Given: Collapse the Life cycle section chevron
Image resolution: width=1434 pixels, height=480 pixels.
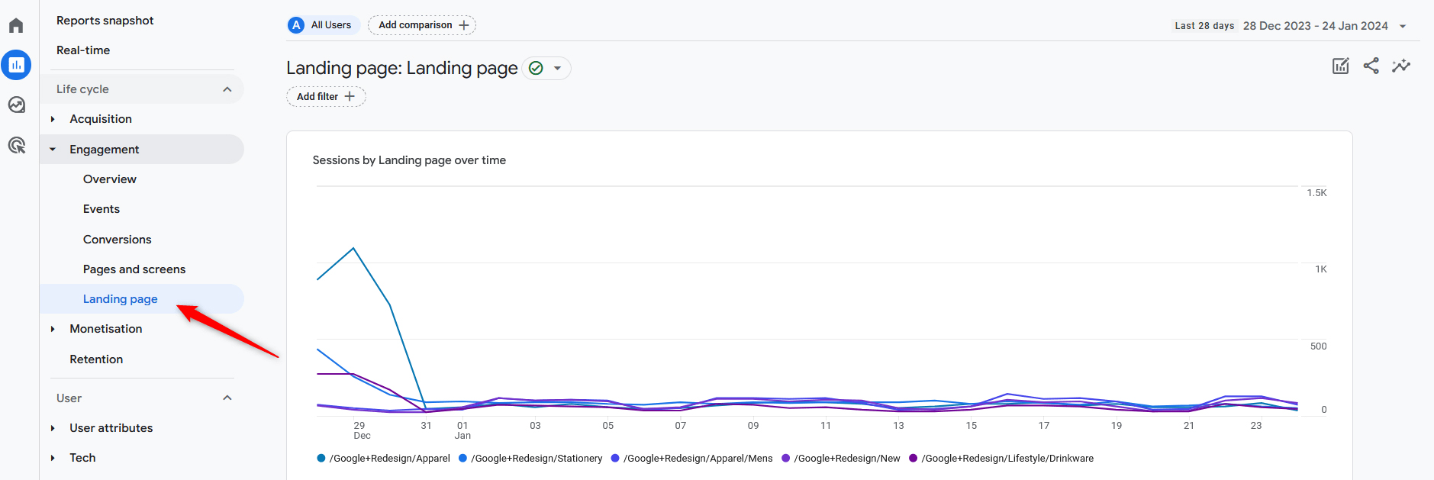Looking at the screenshot, I should (227, 89).
